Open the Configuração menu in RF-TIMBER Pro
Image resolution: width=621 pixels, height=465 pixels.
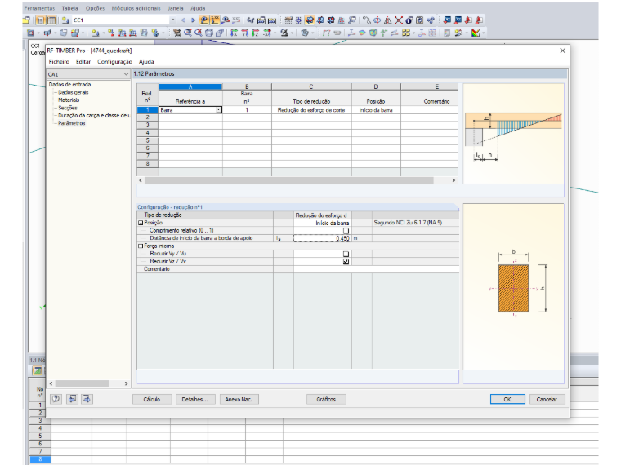[x=114, y=62]
